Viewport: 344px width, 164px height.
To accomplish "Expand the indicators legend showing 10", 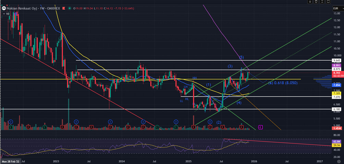I will click(x=6, y=14).
